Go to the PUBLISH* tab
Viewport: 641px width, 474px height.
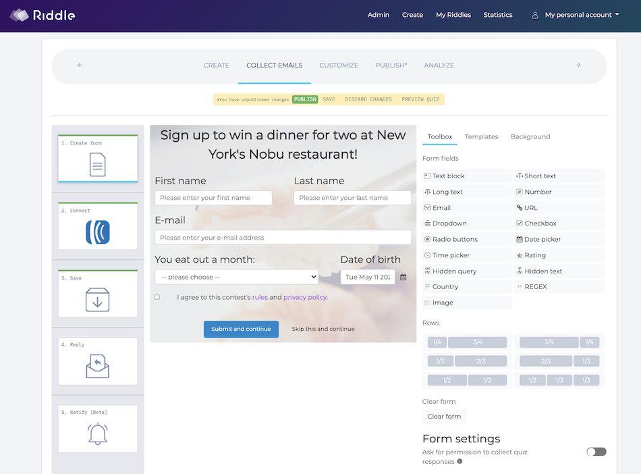[391, 65]
